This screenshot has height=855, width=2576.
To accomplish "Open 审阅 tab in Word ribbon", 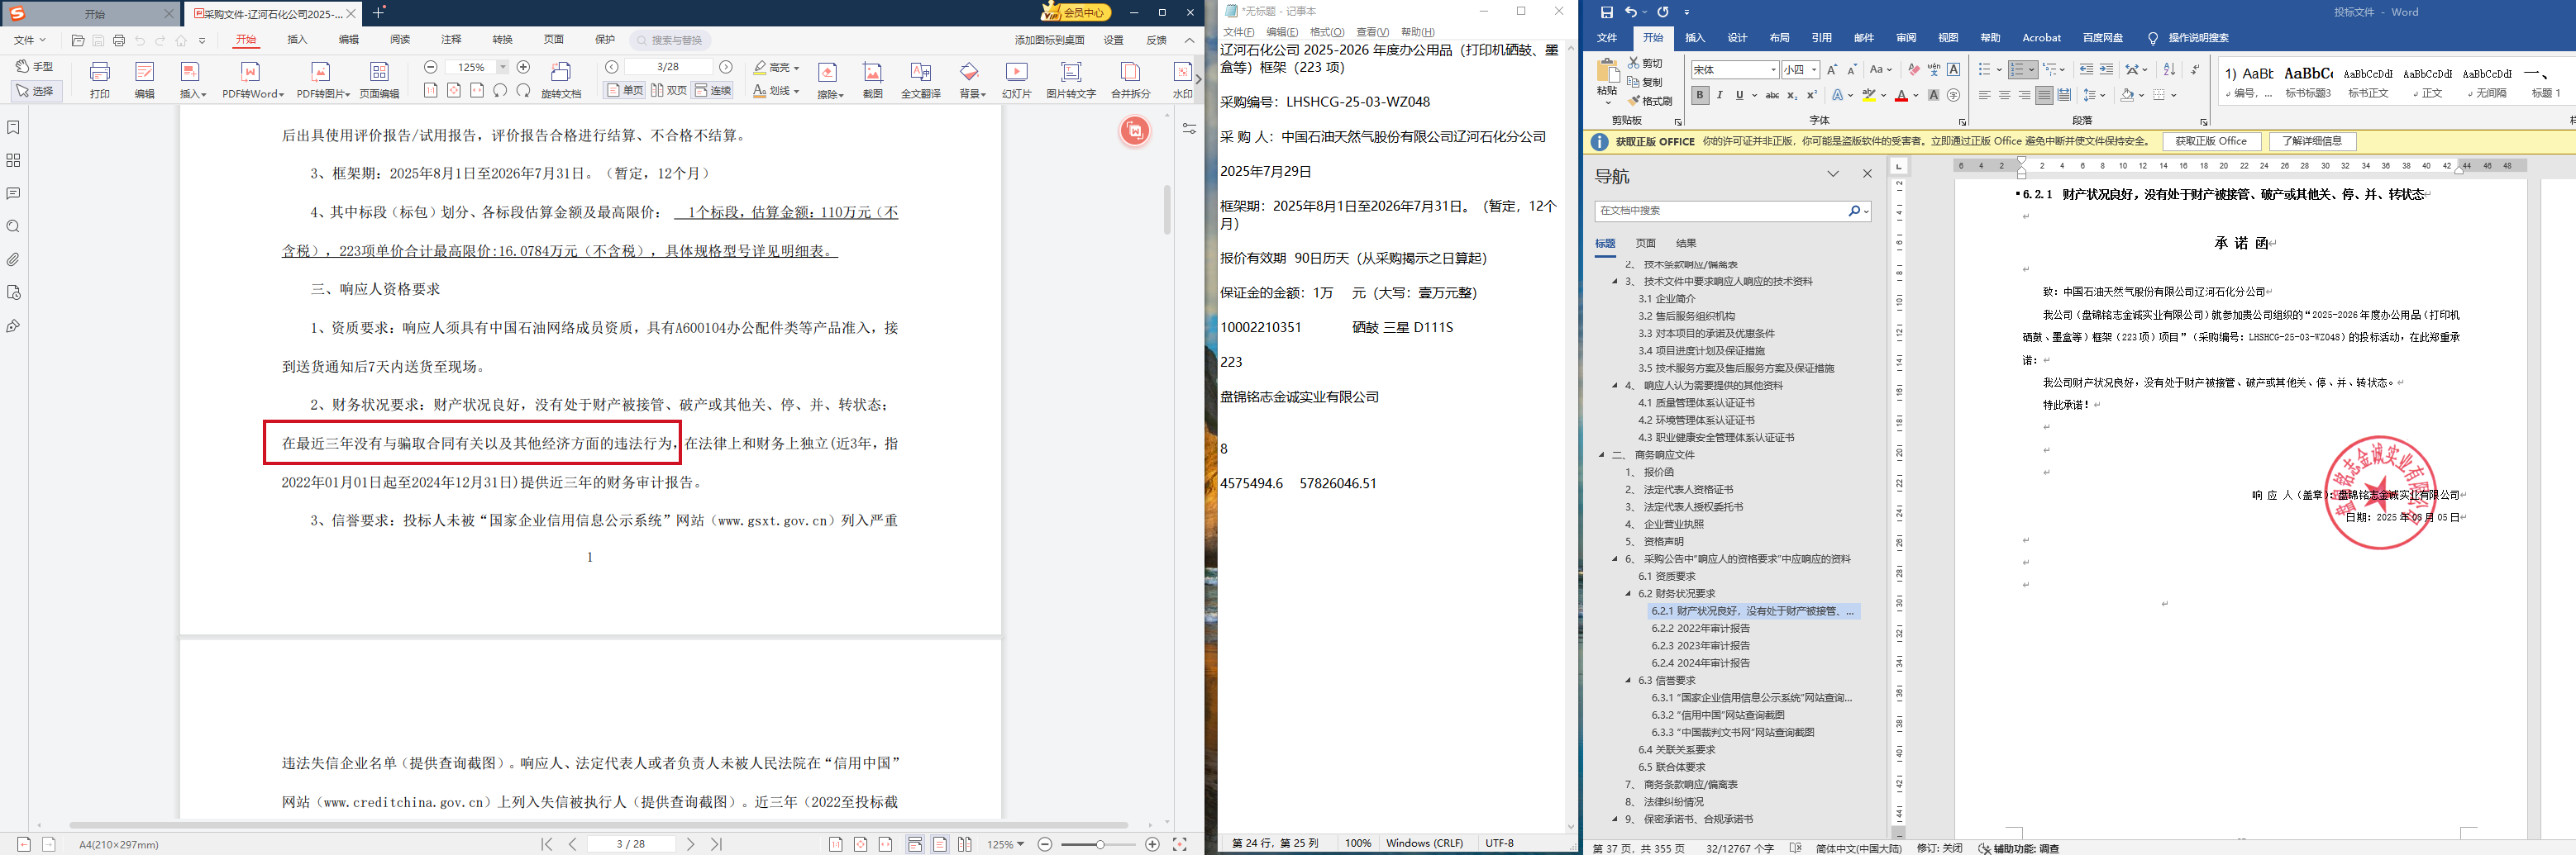I will pyautogui.click(x=1906, y=38).
